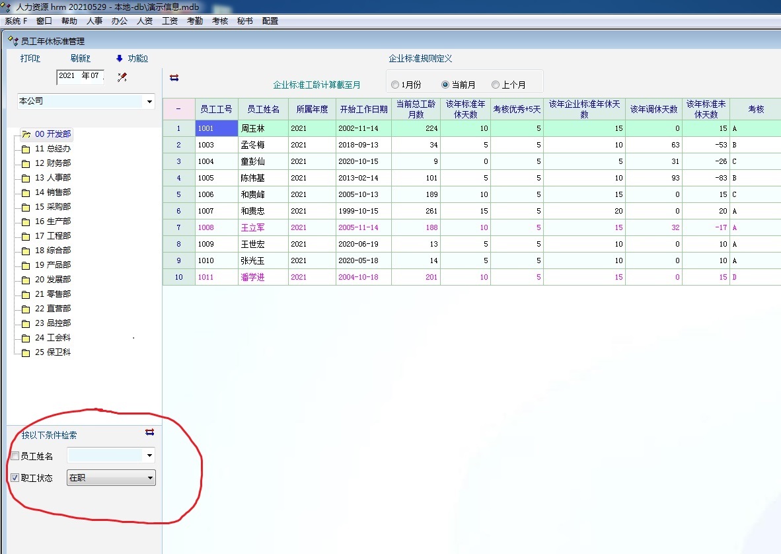Click the 刷新 refresh button
The width and height of the screenshot is (781, 554).
tap(80, 58)
